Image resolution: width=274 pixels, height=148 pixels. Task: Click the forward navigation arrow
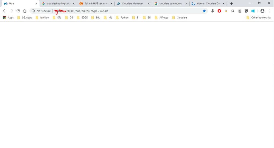click(x=11, y=11)
